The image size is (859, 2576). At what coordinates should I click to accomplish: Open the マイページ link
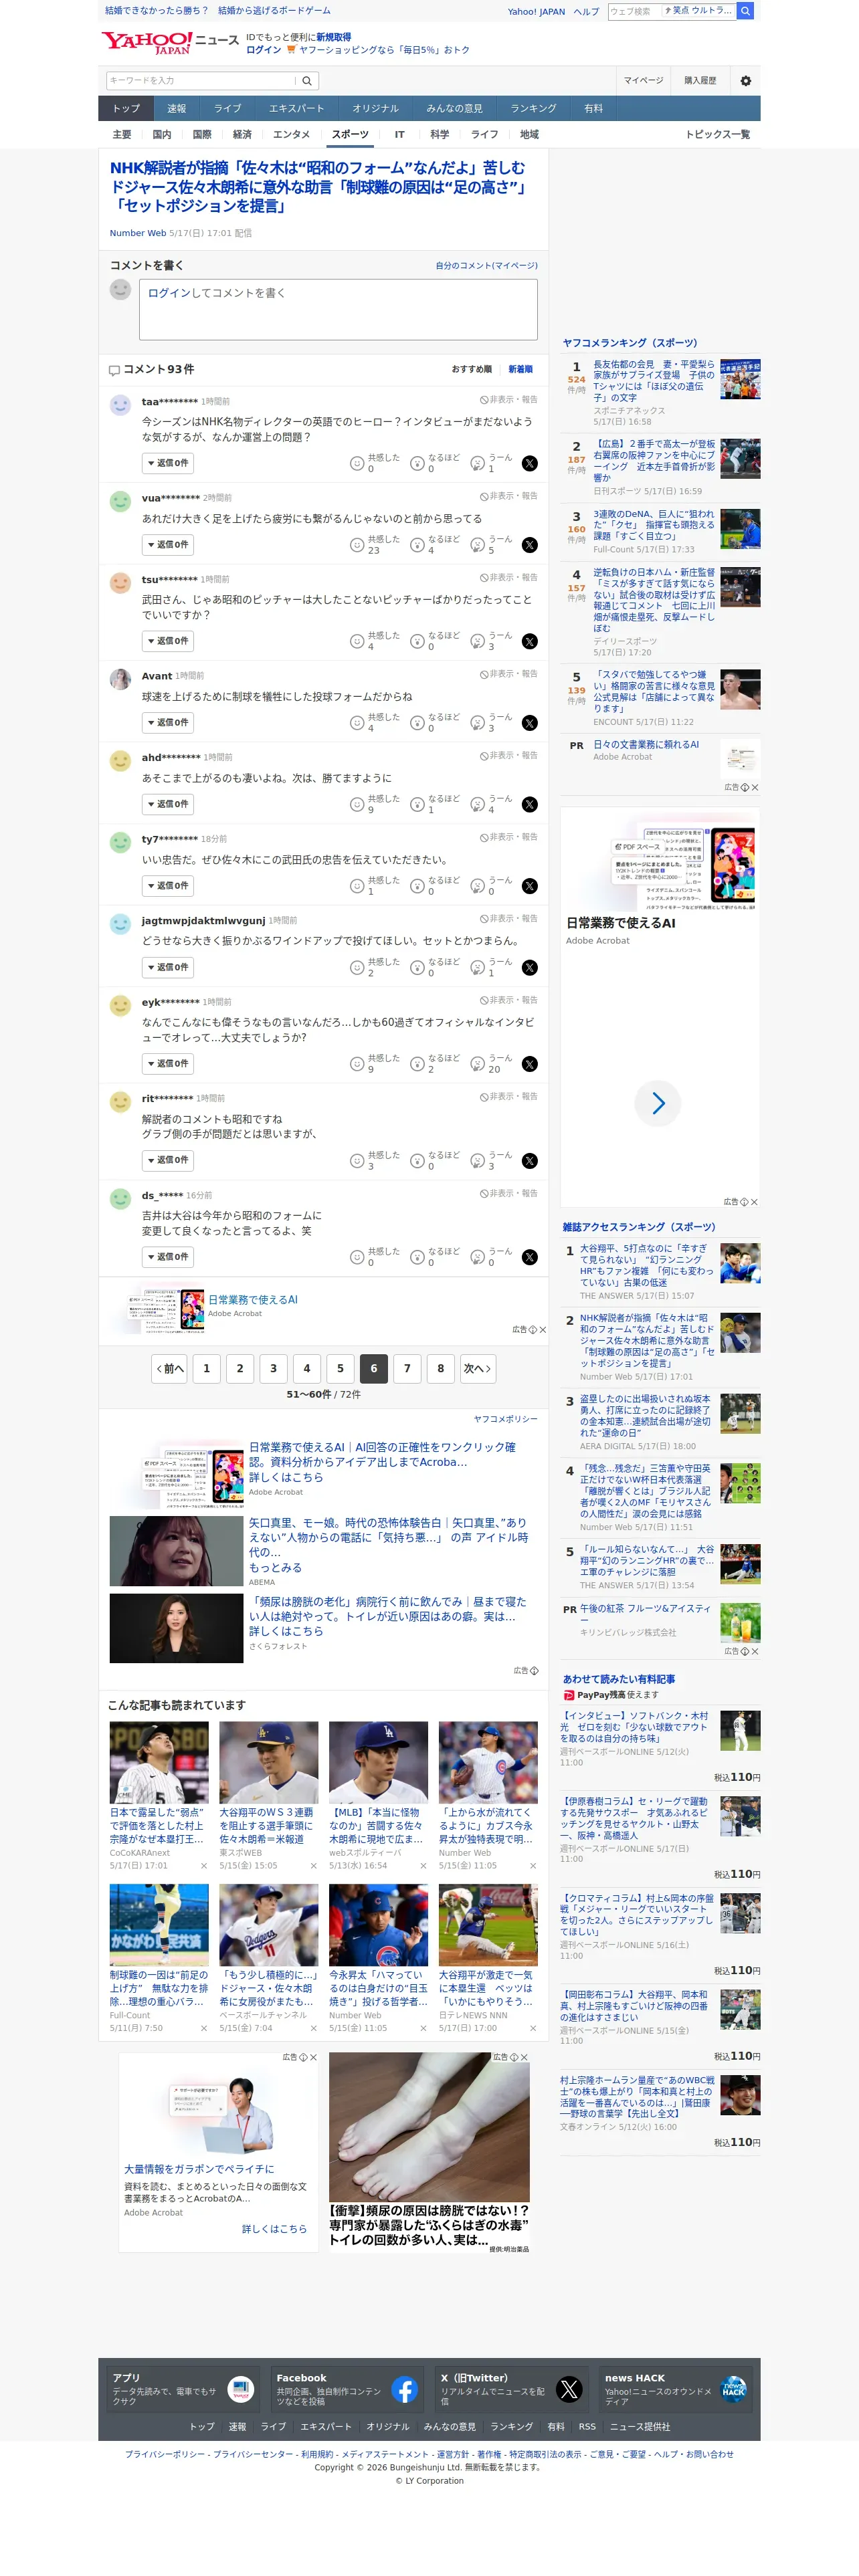coord(643,81)
